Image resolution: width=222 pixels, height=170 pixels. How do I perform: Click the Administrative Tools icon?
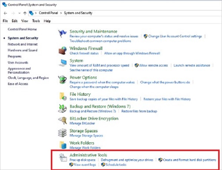click(63, 157)
